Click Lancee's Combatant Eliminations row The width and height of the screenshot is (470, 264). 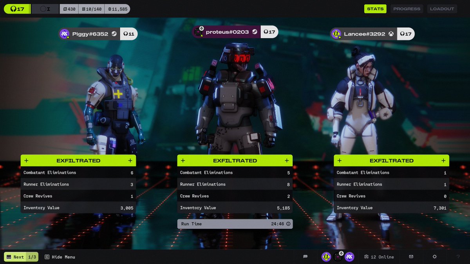coord(392,172)
